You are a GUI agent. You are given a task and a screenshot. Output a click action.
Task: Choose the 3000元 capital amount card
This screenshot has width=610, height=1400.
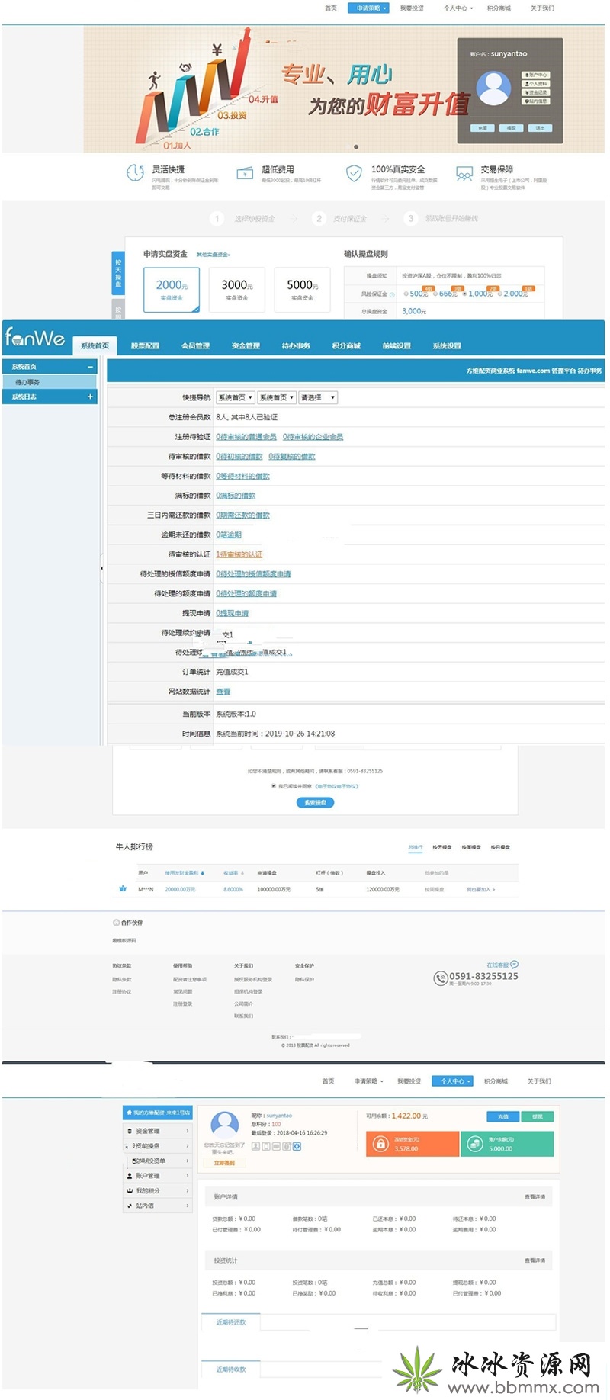pos(236,289)
